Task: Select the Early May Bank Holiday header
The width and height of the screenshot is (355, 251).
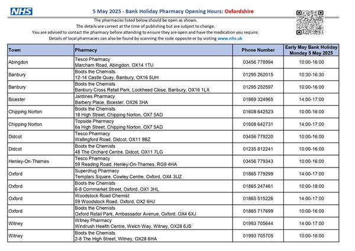Action: coord(311,50)
